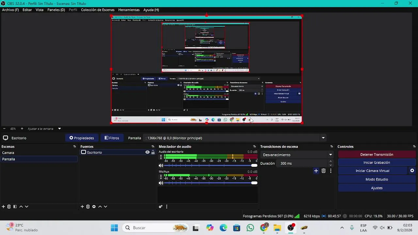Increase transition duration with up arrow
Viewport: 418px width, 235px height.
(x=330, y=161)
